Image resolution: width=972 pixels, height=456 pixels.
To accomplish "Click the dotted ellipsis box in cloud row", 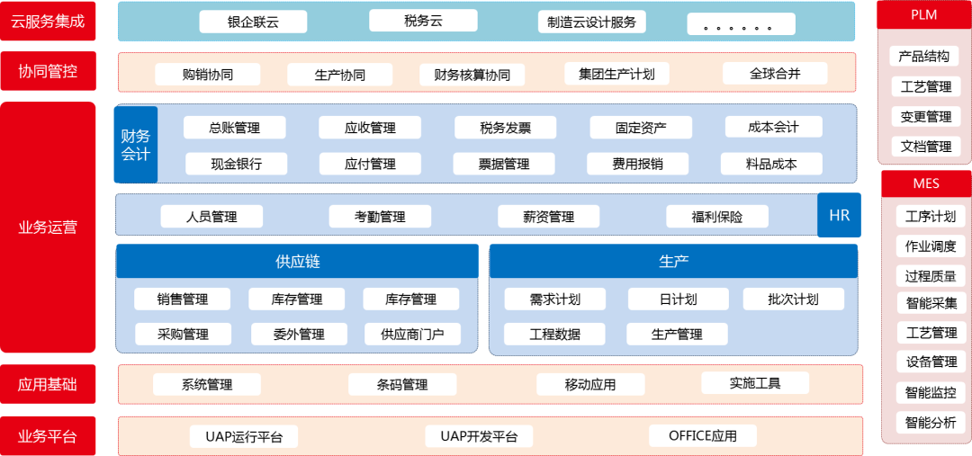I will (x=742, y=25).
